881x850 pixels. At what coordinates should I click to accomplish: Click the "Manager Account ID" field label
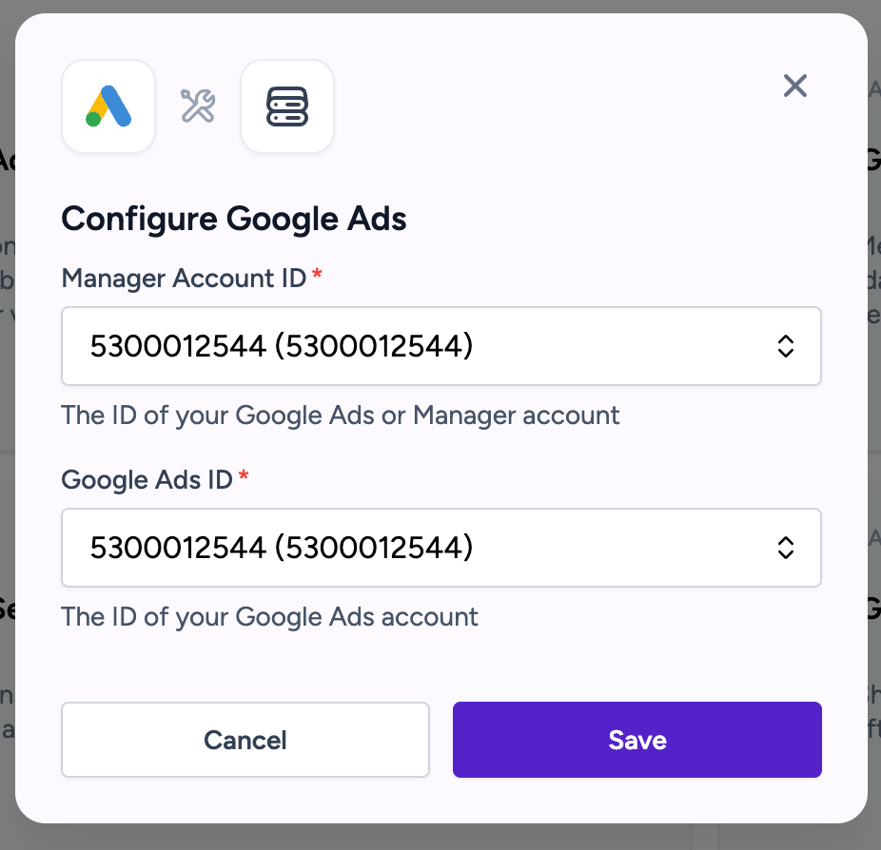pyautogui.click(x=184, y=279)
